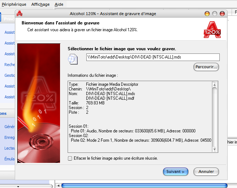This screenshot has width=237, height=188.
Task: Minimize the wizard with the orange button
Action: (x=207, y=14)
